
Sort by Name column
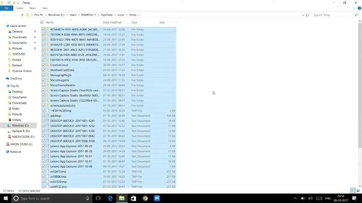point(49,23)
